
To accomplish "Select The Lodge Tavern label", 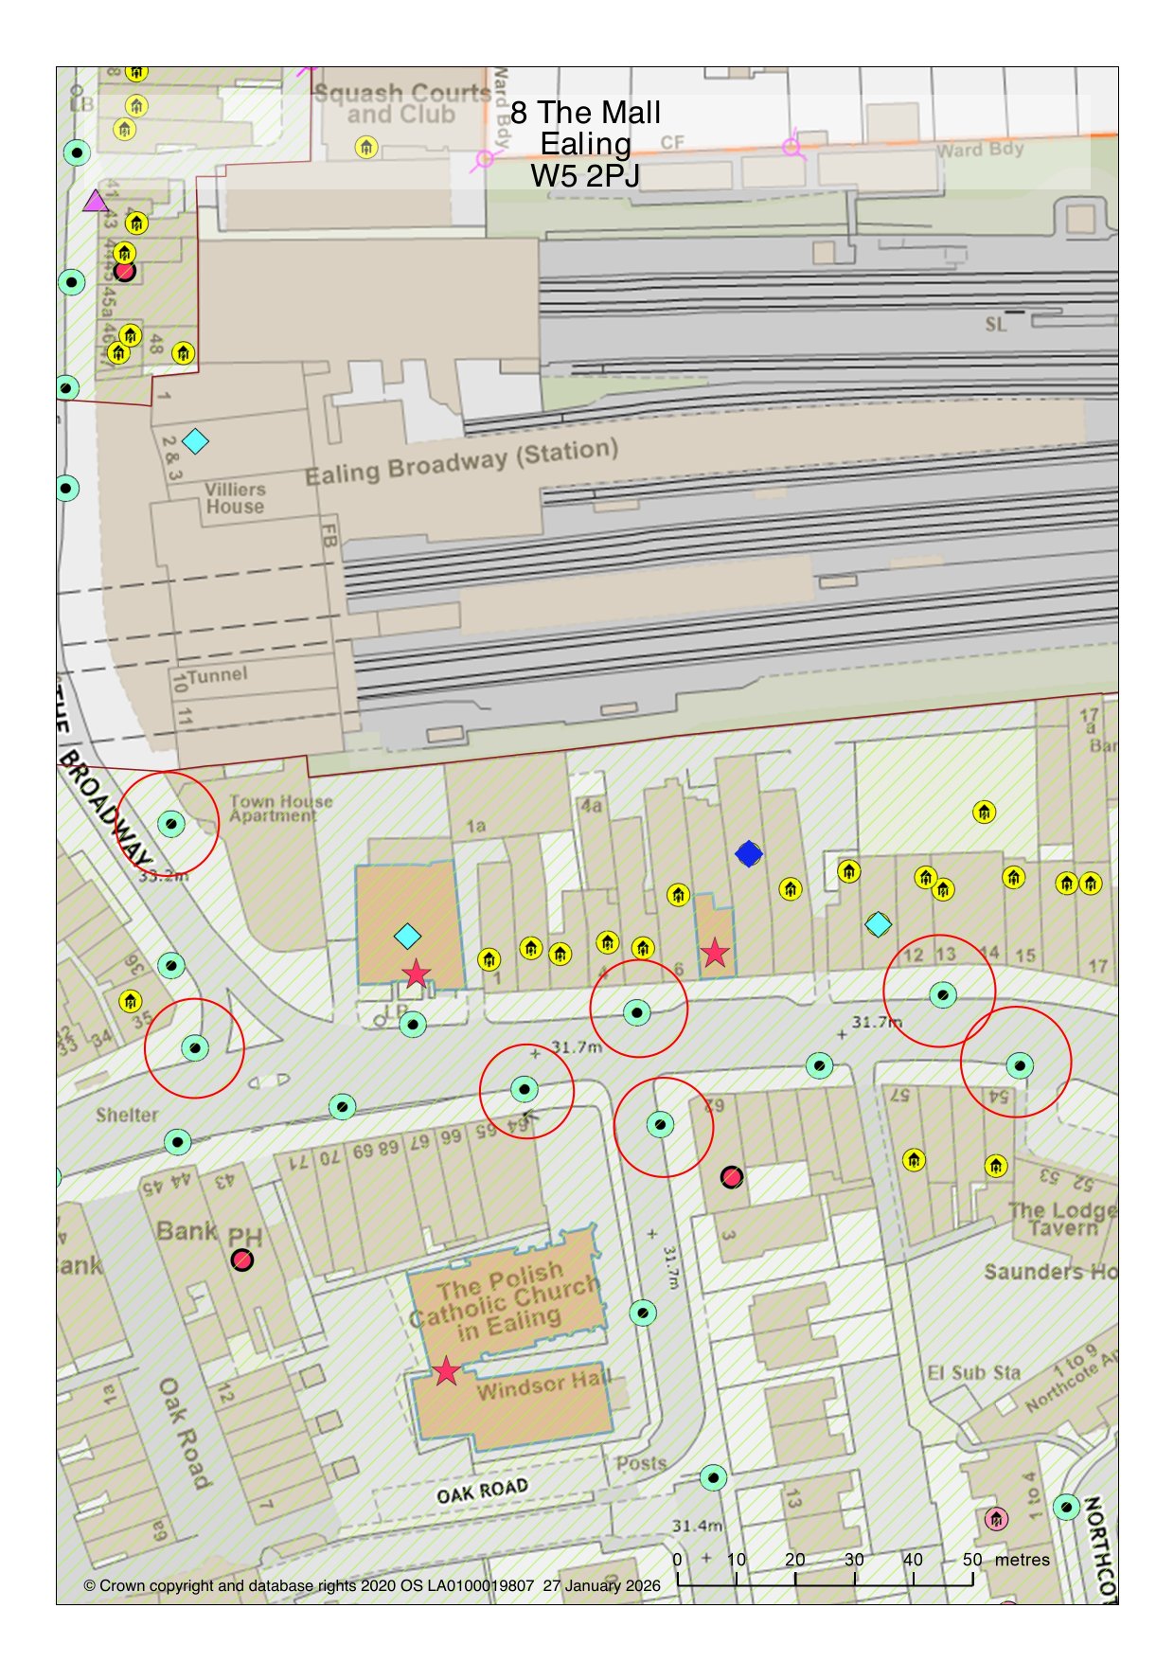I will point(1061,1219).
